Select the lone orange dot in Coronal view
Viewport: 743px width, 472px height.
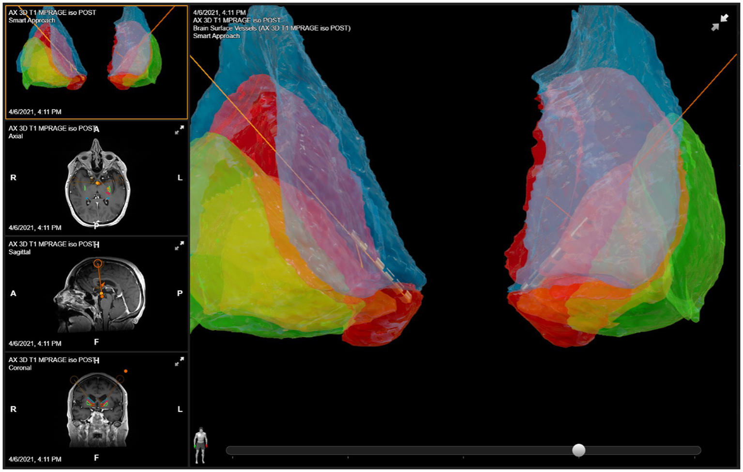coord(126,371)
